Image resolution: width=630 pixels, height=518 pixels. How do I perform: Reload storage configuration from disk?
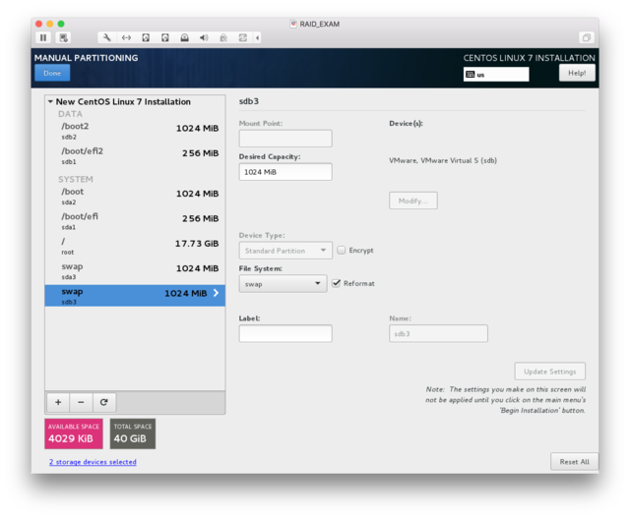coord(103,402)
